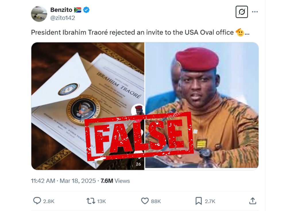Click the @zito142 handle
Viewport: 294px width, 211px height.
click(x=63, y=18)
